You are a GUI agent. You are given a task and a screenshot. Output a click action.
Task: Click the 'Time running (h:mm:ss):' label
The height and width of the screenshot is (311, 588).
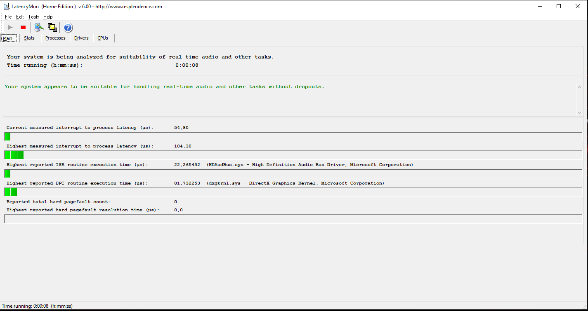click(x=45, y=65)
